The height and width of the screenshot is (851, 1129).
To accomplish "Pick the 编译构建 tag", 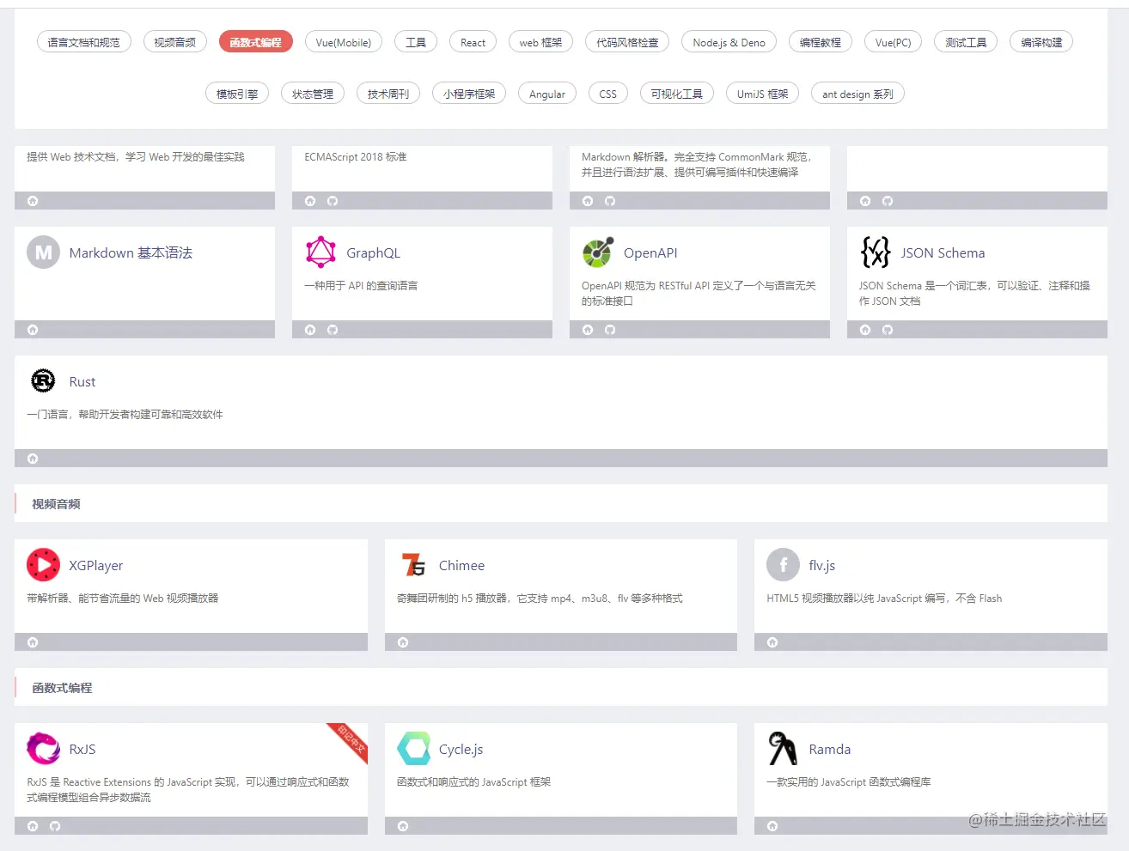I will [x=1041, y=42].
